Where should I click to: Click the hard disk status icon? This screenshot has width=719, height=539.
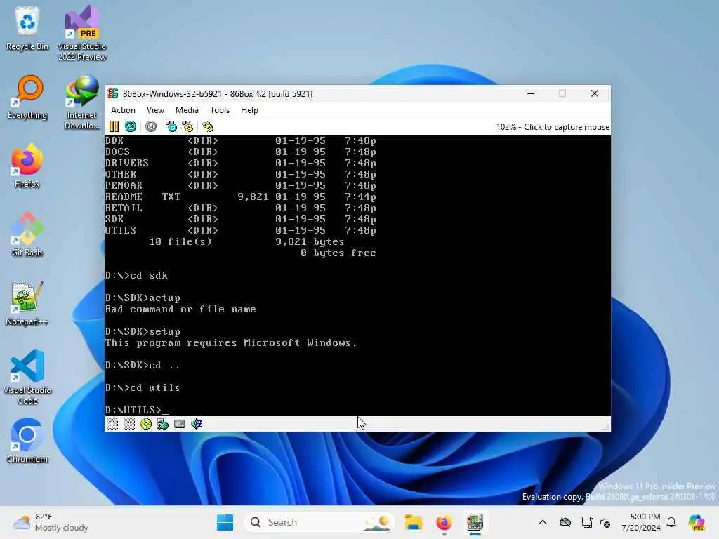pos(180,424)
